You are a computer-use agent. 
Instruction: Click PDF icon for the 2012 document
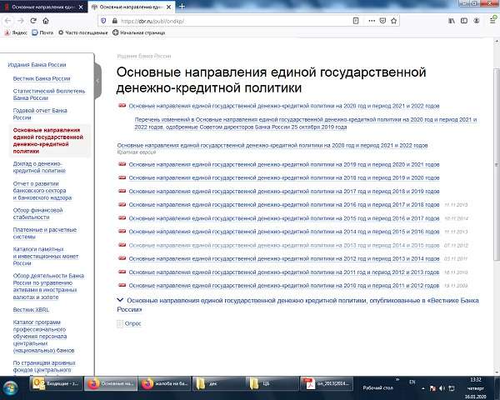122,258
